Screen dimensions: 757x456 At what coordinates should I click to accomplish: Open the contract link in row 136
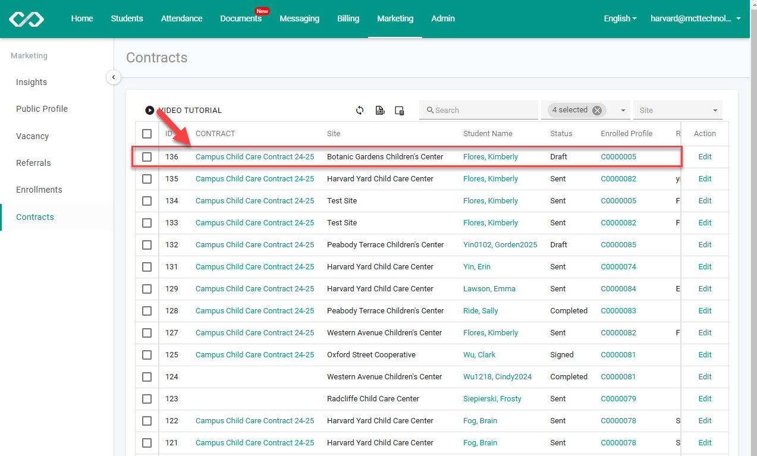(255, 157)
